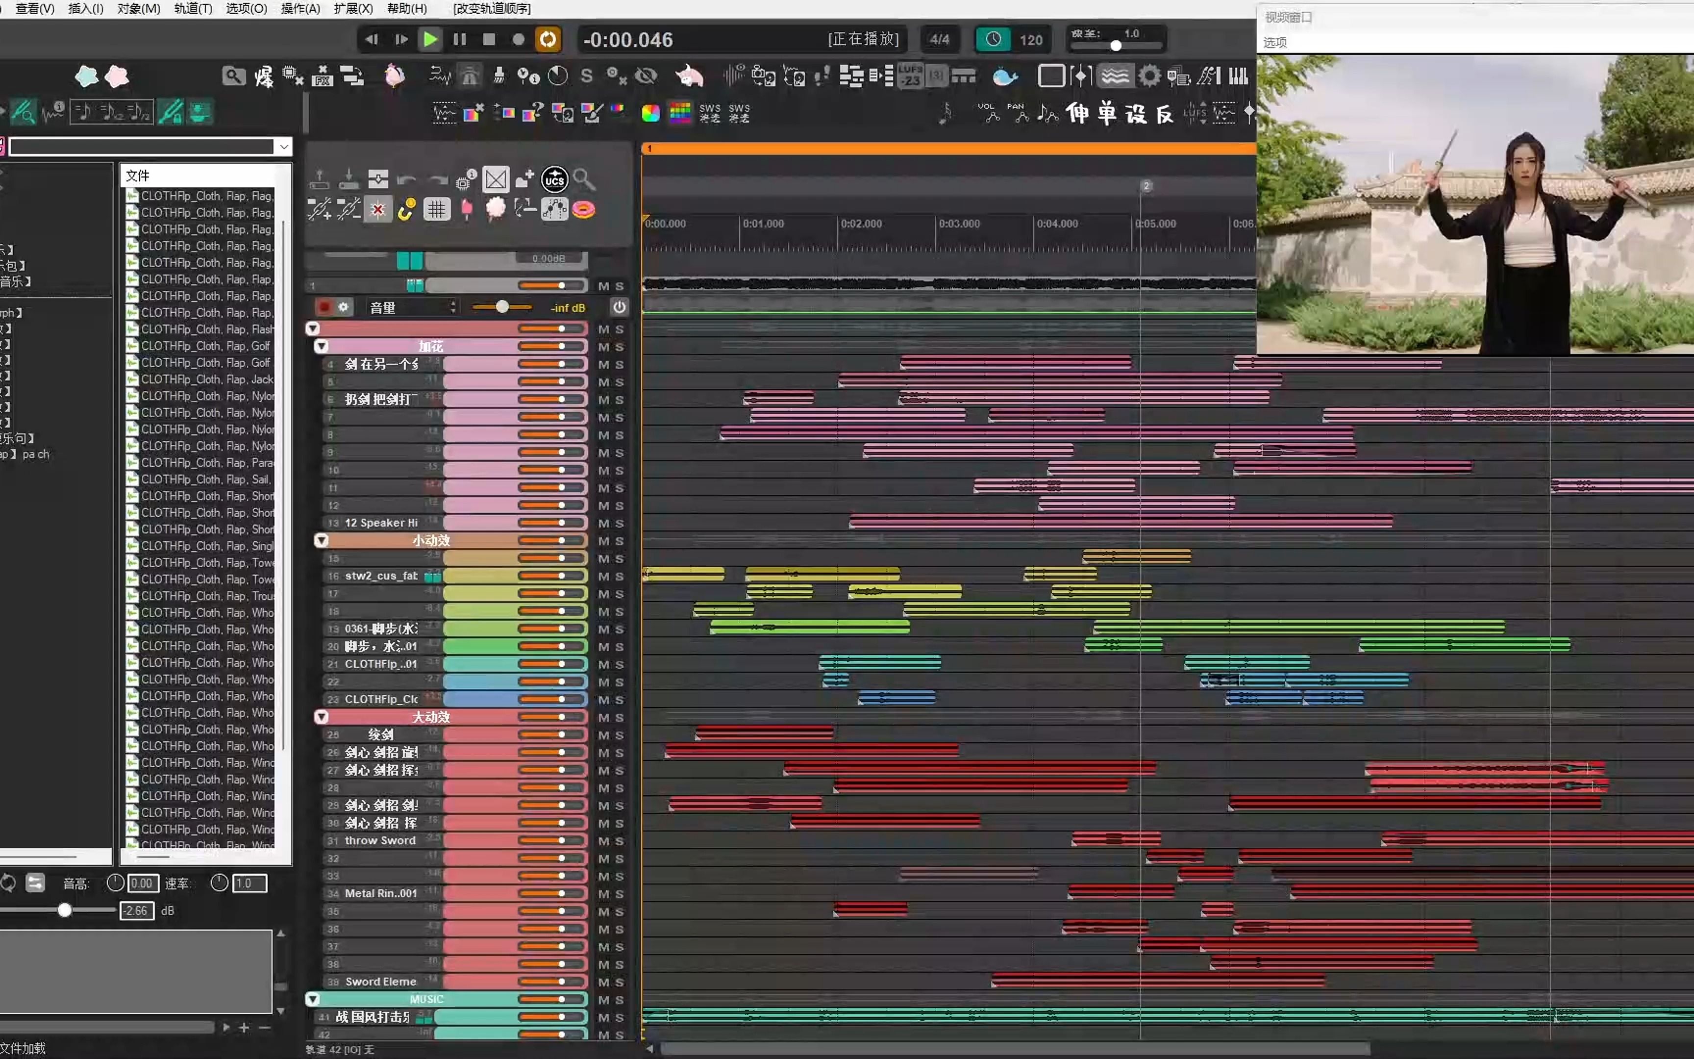Collapse the 加花 folder track
Screen dimensions: 1694x1059
tap(321, 346)
